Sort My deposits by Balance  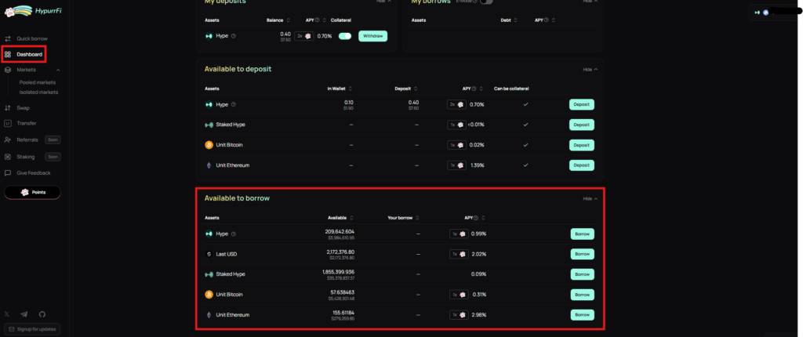tap(289, 20)
